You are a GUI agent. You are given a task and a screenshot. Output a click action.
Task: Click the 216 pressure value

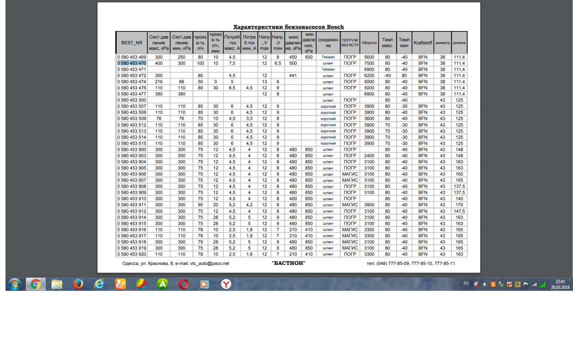[159, 82]
